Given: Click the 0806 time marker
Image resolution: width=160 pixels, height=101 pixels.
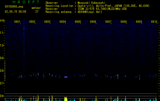Looking at the screenshot, I should coord(93,22).
